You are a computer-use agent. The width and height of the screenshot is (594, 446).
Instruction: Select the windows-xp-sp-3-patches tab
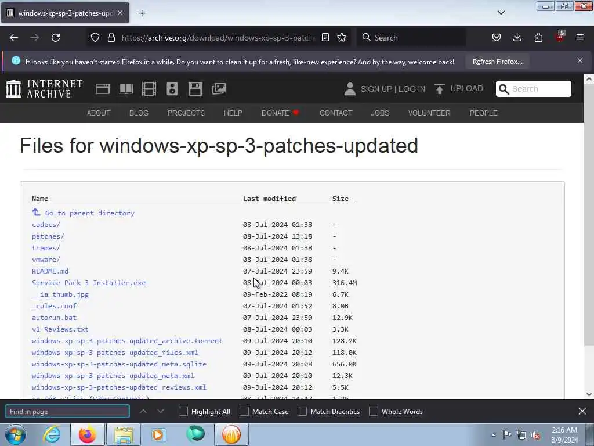[x=65, y=13]
